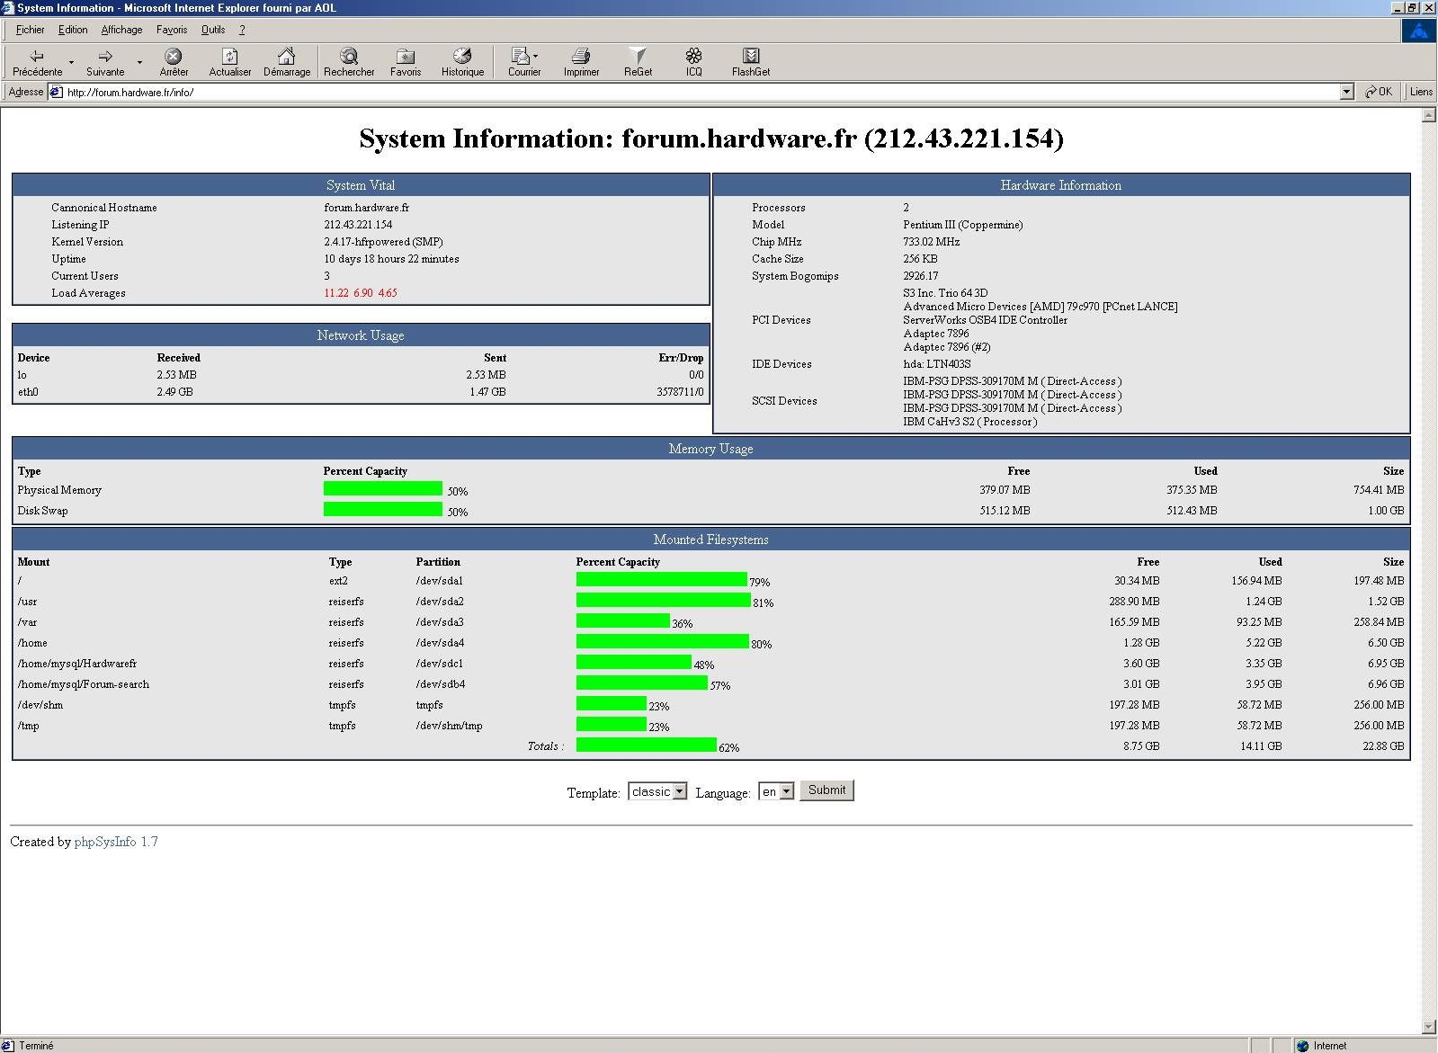
Task: Open the Language en dropdown
Action: (787, 791)
